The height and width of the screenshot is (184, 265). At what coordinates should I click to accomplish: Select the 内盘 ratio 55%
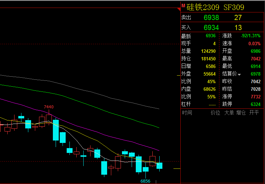[211, 97]
